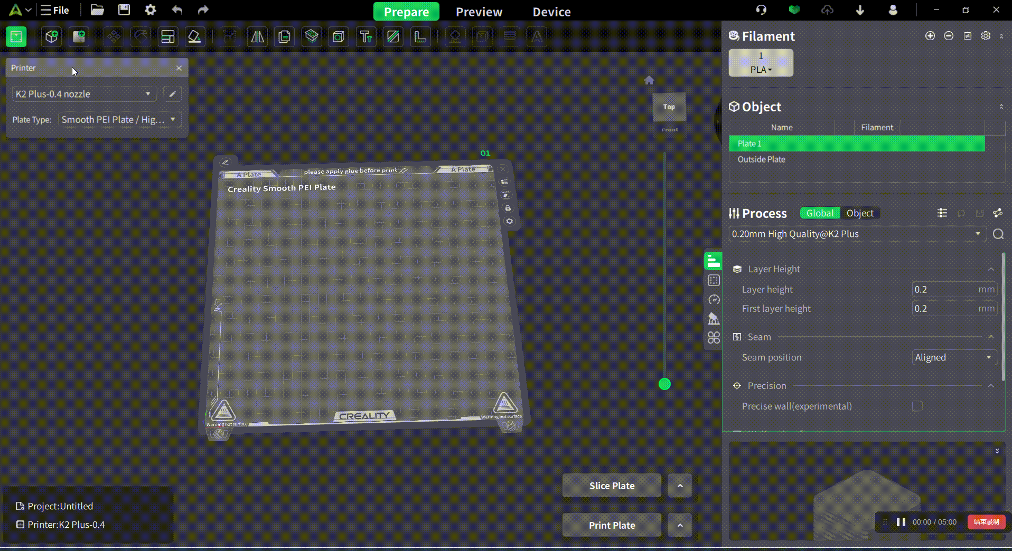Screen dimensions: 1012x551
Task: Open the Device tab
Action: point(551,12)
